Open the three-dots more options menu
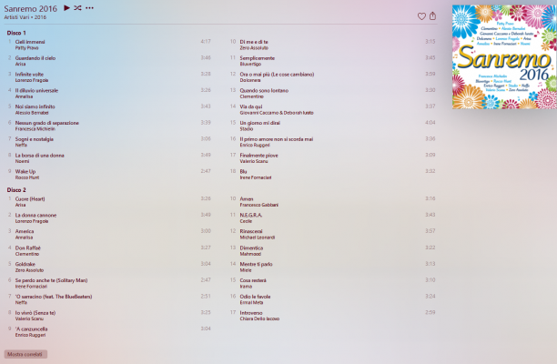The image size is (557, 364). click(x=89, y=8)
